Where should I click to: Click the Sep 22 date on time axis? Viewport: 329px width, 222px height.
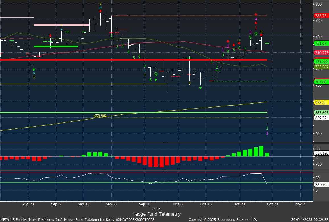[x=111, y=204]
